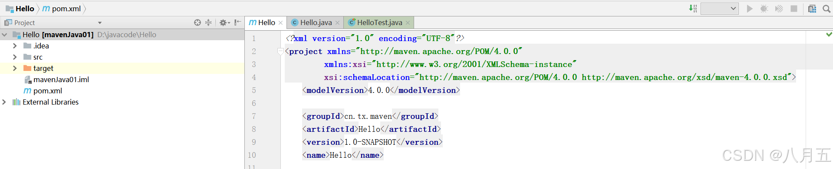Click the green inspection checkmark indicator
This screenshot has width=833, height=169.
pyautogui.click(x=829, y=34)
